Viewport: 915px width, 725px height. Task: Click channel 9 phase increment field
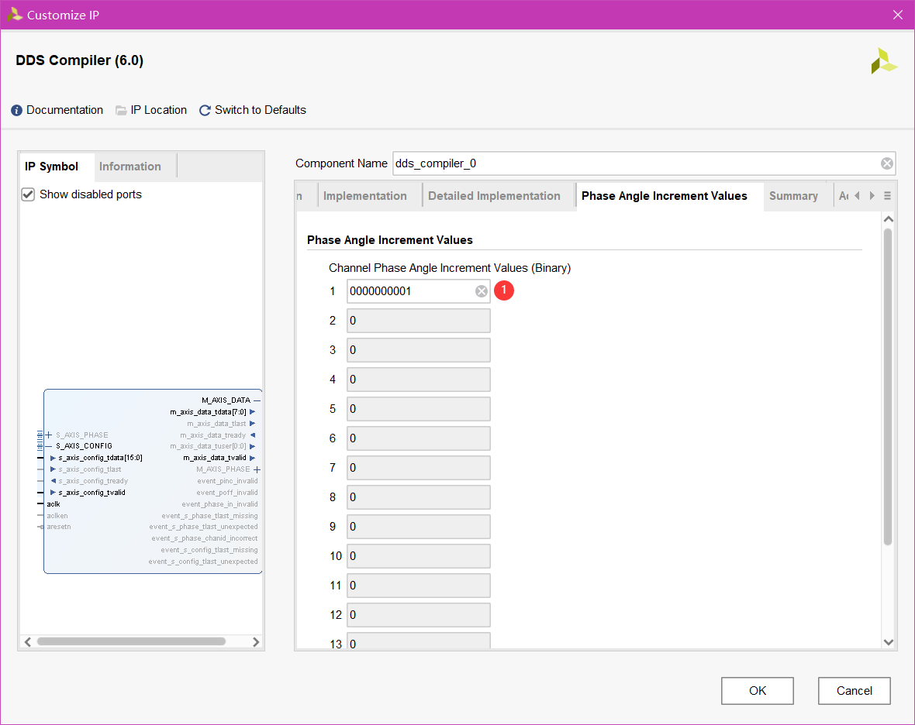[419, 527]
